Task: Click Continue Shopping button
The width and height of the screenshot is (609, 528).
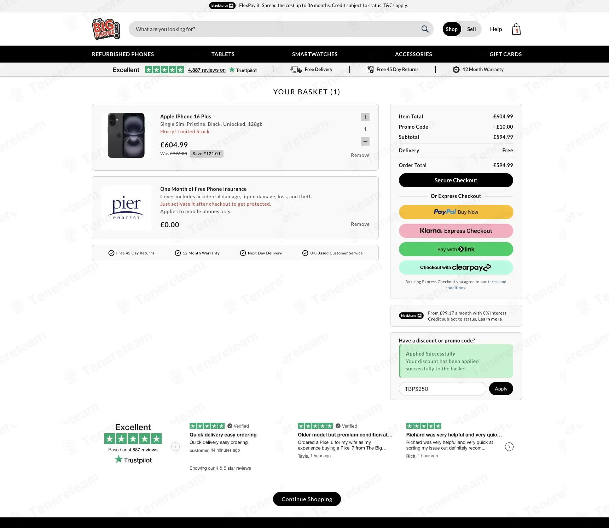Action: point(307,499)
